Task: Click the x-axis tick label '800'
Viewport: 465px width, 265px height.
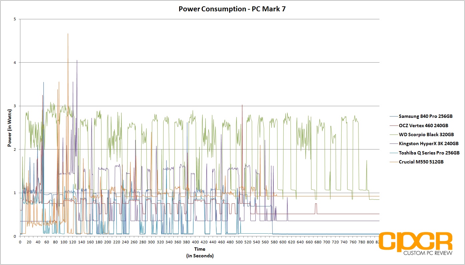Action: [x=370, y=242]
